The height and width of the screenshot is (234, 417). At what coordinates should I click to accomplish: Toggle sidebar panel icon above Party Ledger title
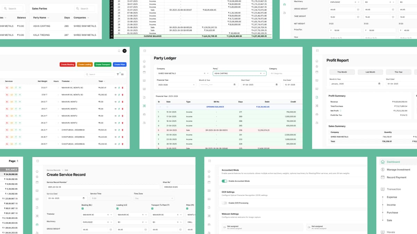[144, 51]
